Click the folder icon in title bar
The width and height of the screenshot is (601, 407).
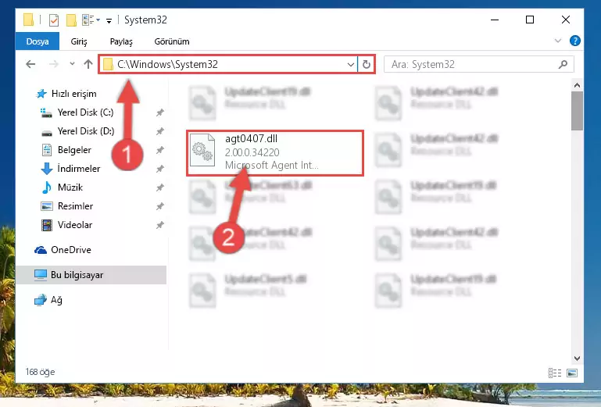[28, 20]
